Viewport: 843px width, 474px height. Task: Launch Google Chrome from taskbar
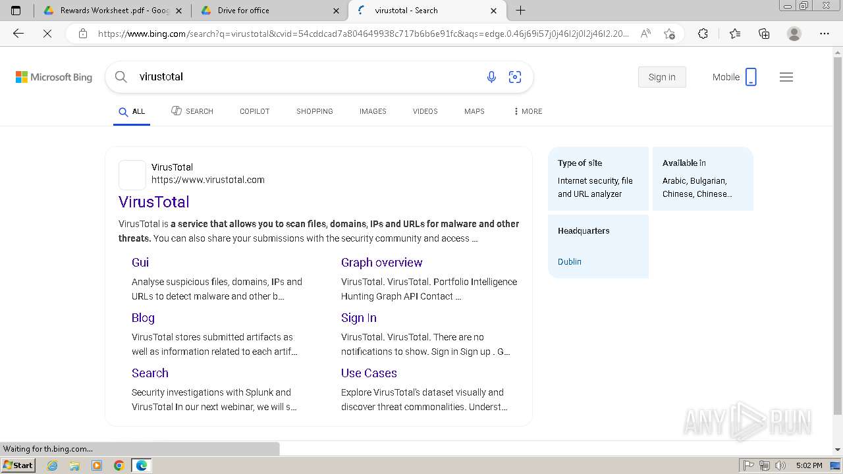(x=119, y=465)
